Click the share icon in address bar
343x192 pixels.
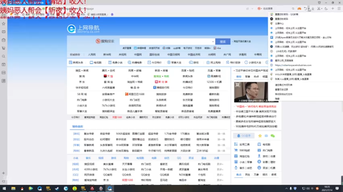point(247,9)
